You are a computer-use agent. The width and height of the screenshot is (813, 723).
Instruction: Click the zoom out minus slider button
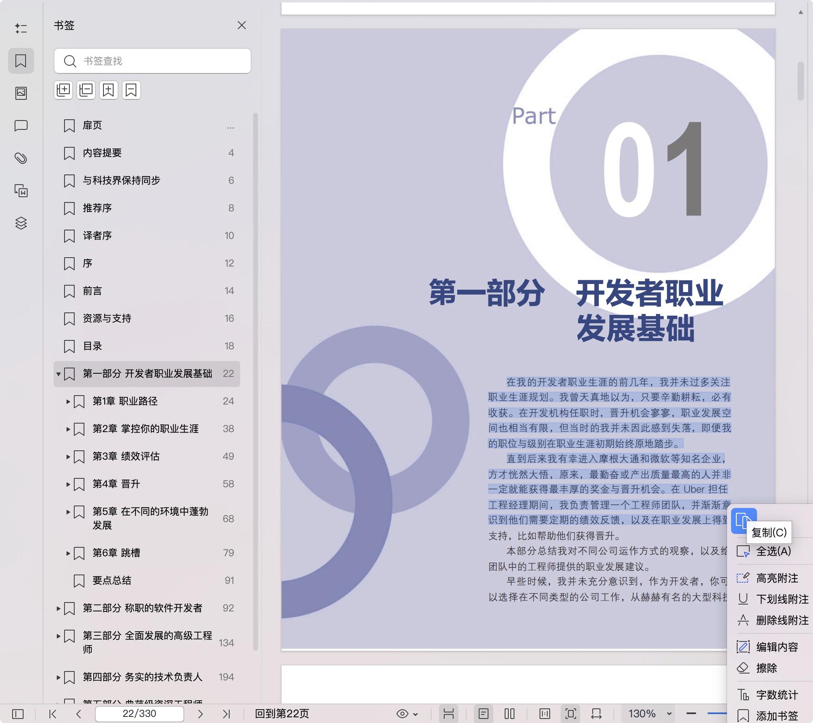691,713
